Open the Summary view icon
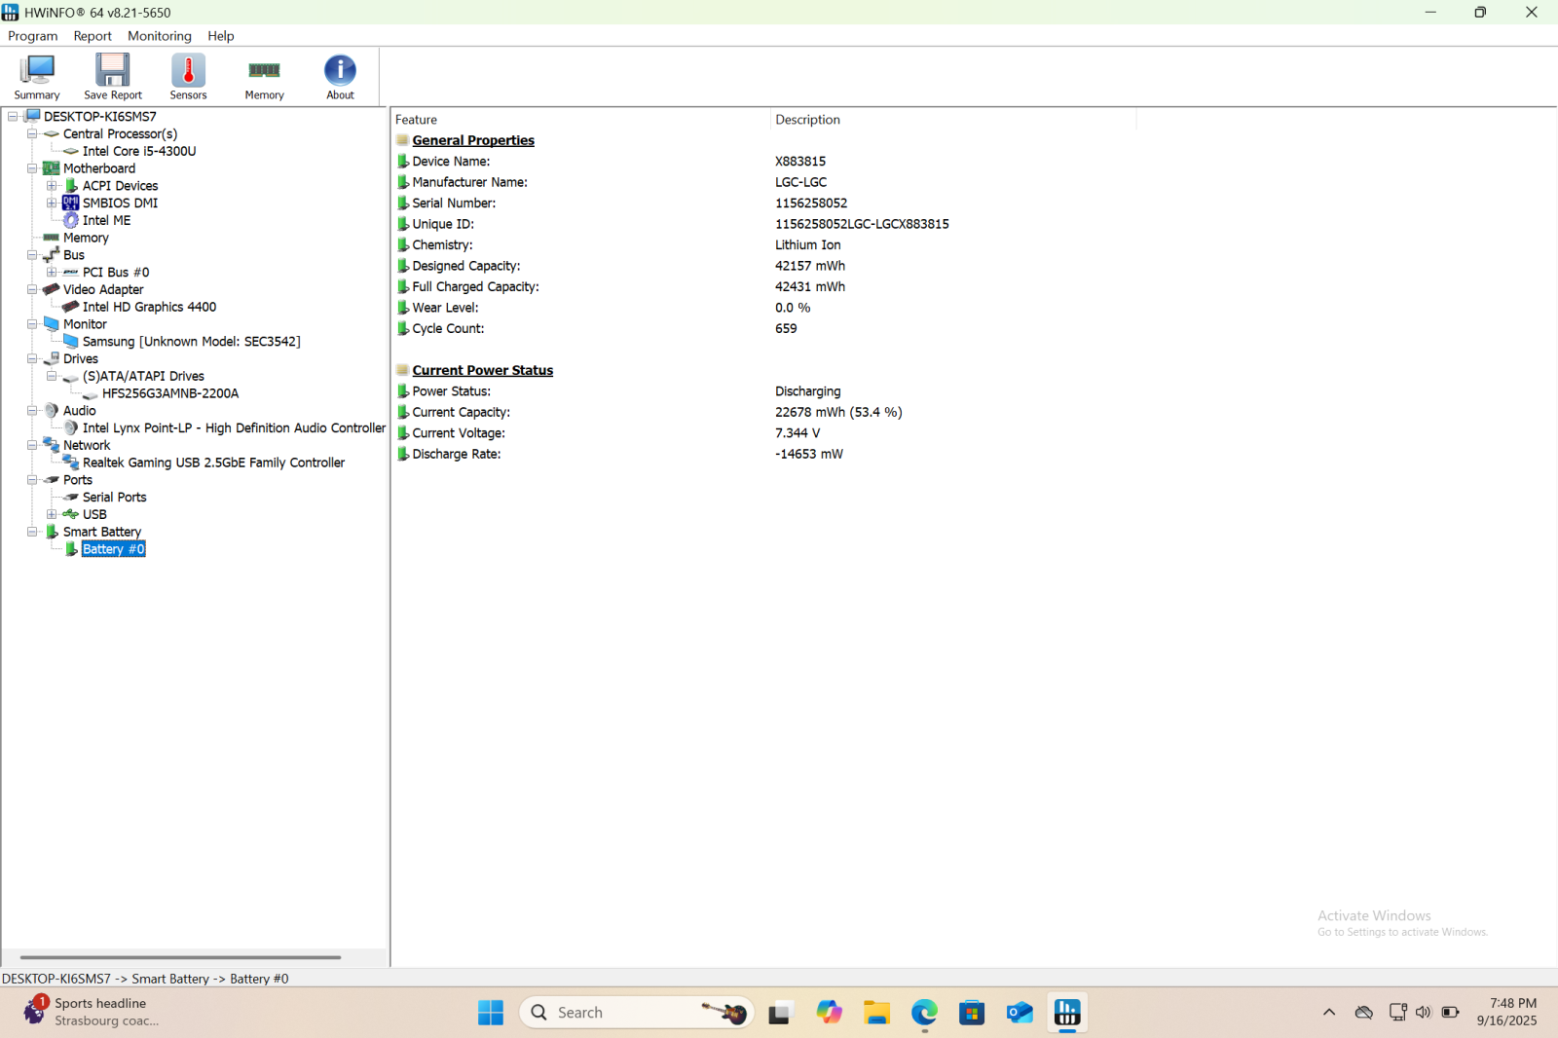This screenshot has width=1558, height=1038. [x=36, y=76]
